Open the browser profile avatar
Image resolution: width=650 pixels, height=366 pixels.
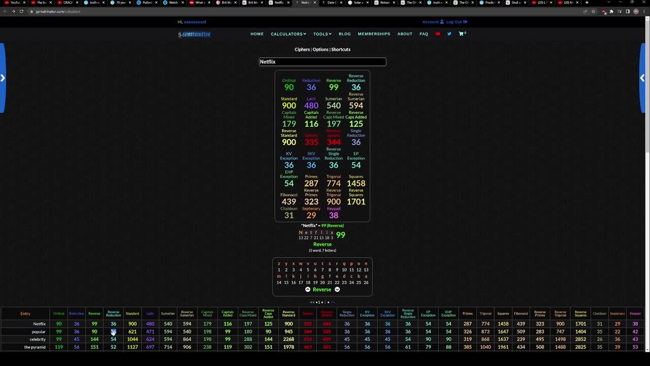(x=636, y=11)
